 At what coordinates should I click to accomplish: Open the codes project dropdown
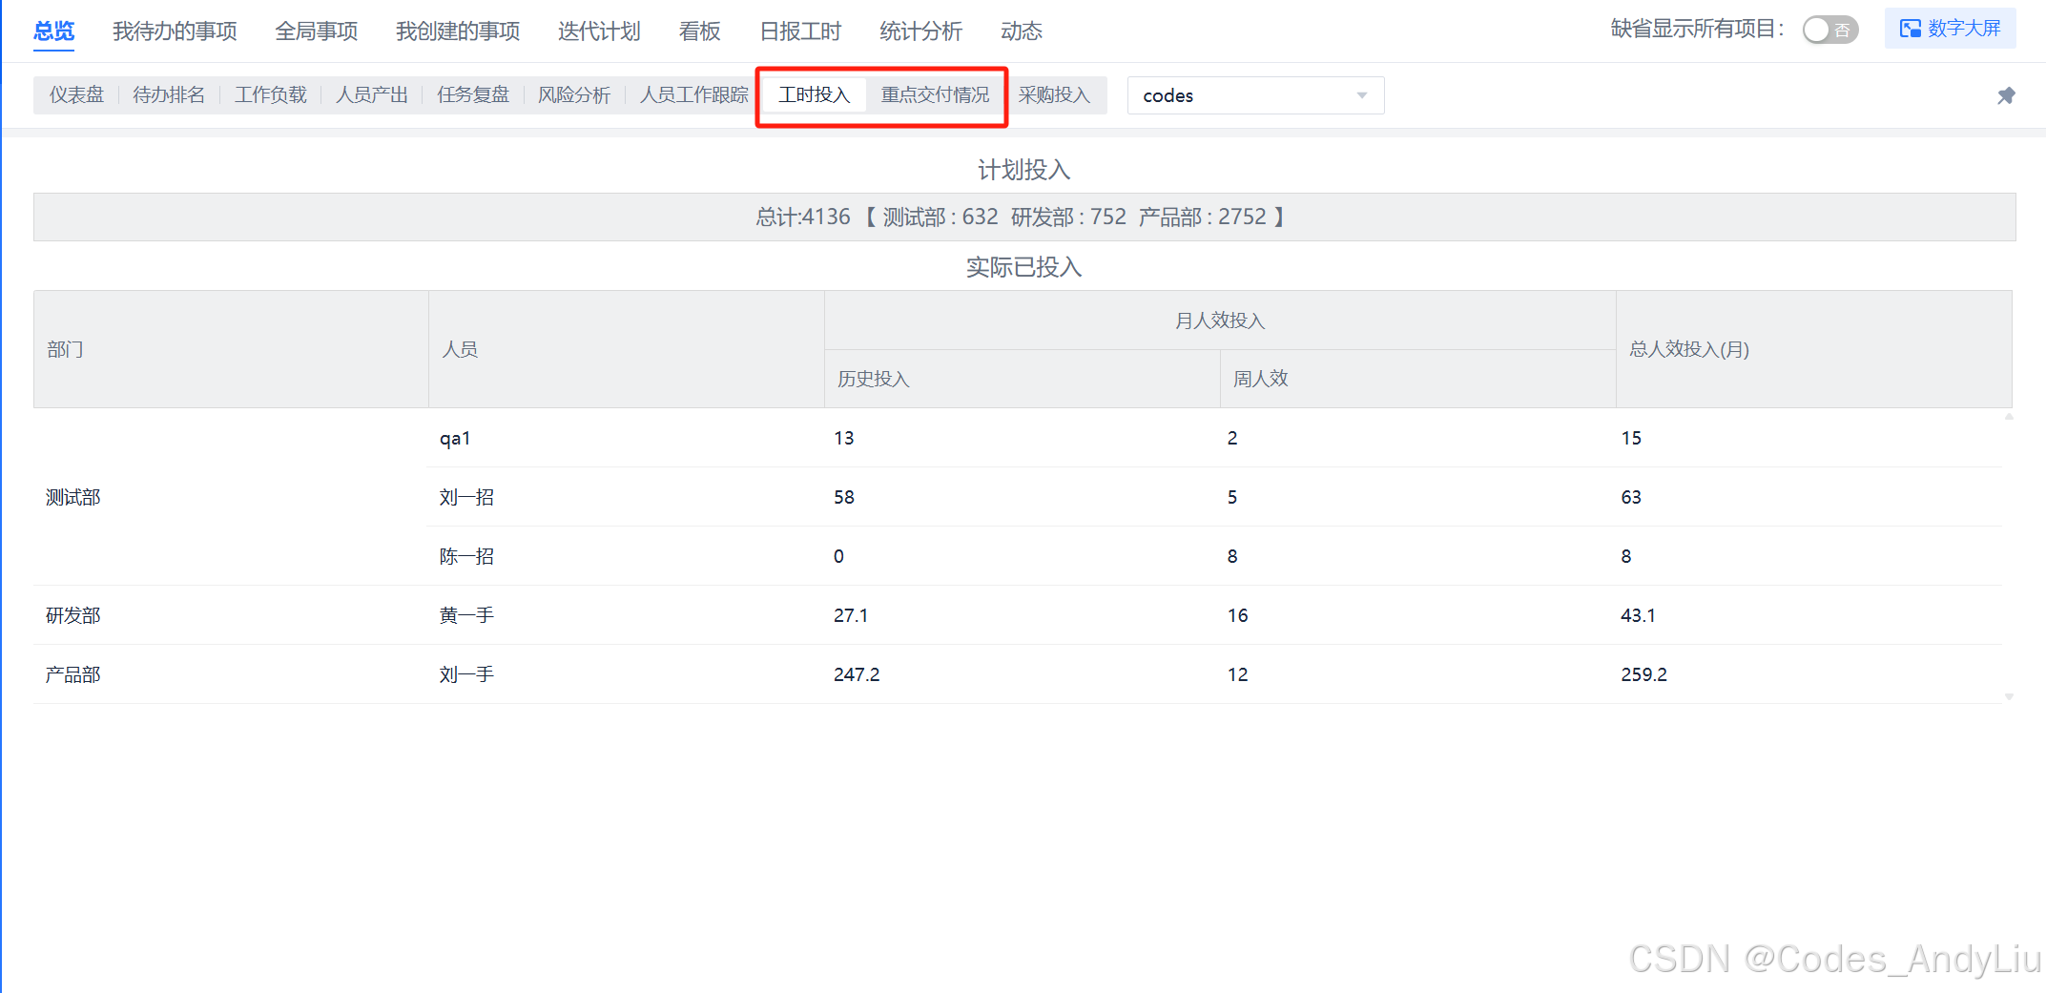point(1255,95)
